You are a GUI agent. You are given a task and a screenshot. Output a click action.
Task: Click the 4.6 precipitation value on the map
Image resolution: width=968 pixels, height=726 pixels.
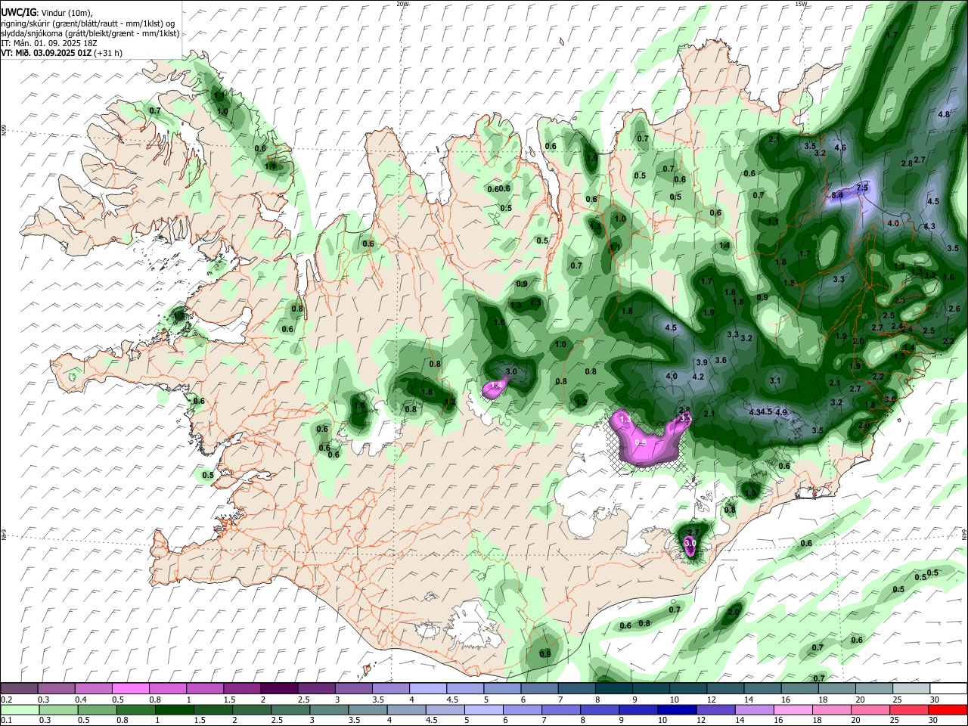(840, 147)
